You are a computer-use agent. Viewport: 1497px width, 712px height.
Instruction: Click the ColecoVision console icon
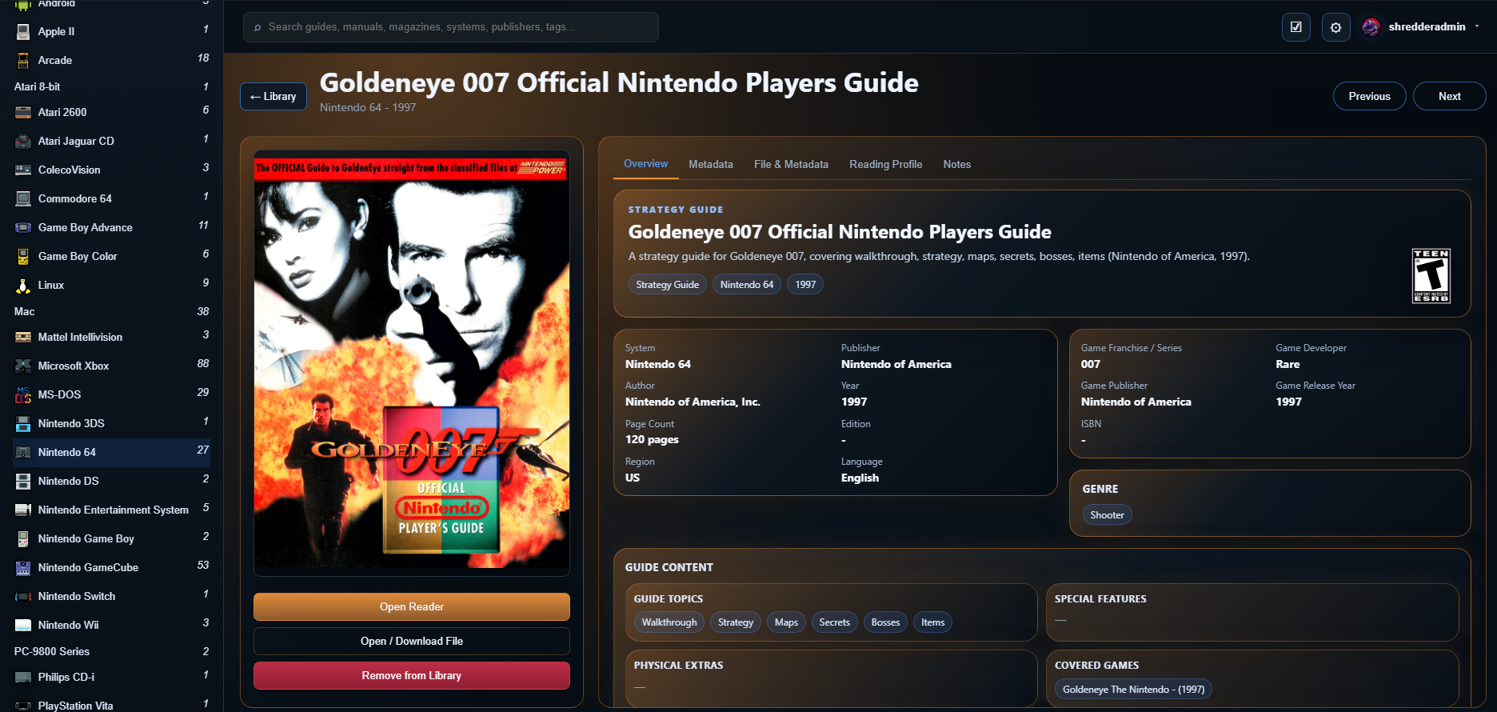23,170
